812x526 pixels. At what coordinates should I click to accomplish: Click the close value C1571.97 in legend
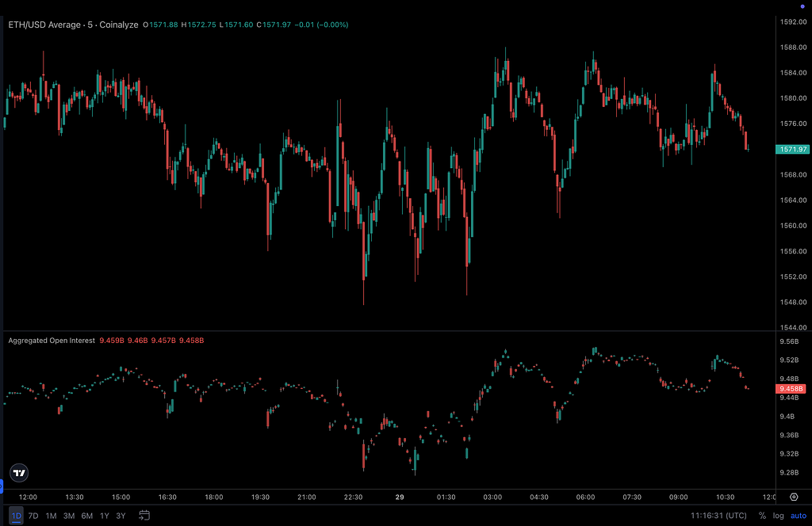(274, 25)
